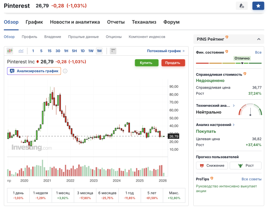Click the Фин. состояние rating bar
Image resolution: width=271 pixels, height=210 pixels.
coord(229,63)
